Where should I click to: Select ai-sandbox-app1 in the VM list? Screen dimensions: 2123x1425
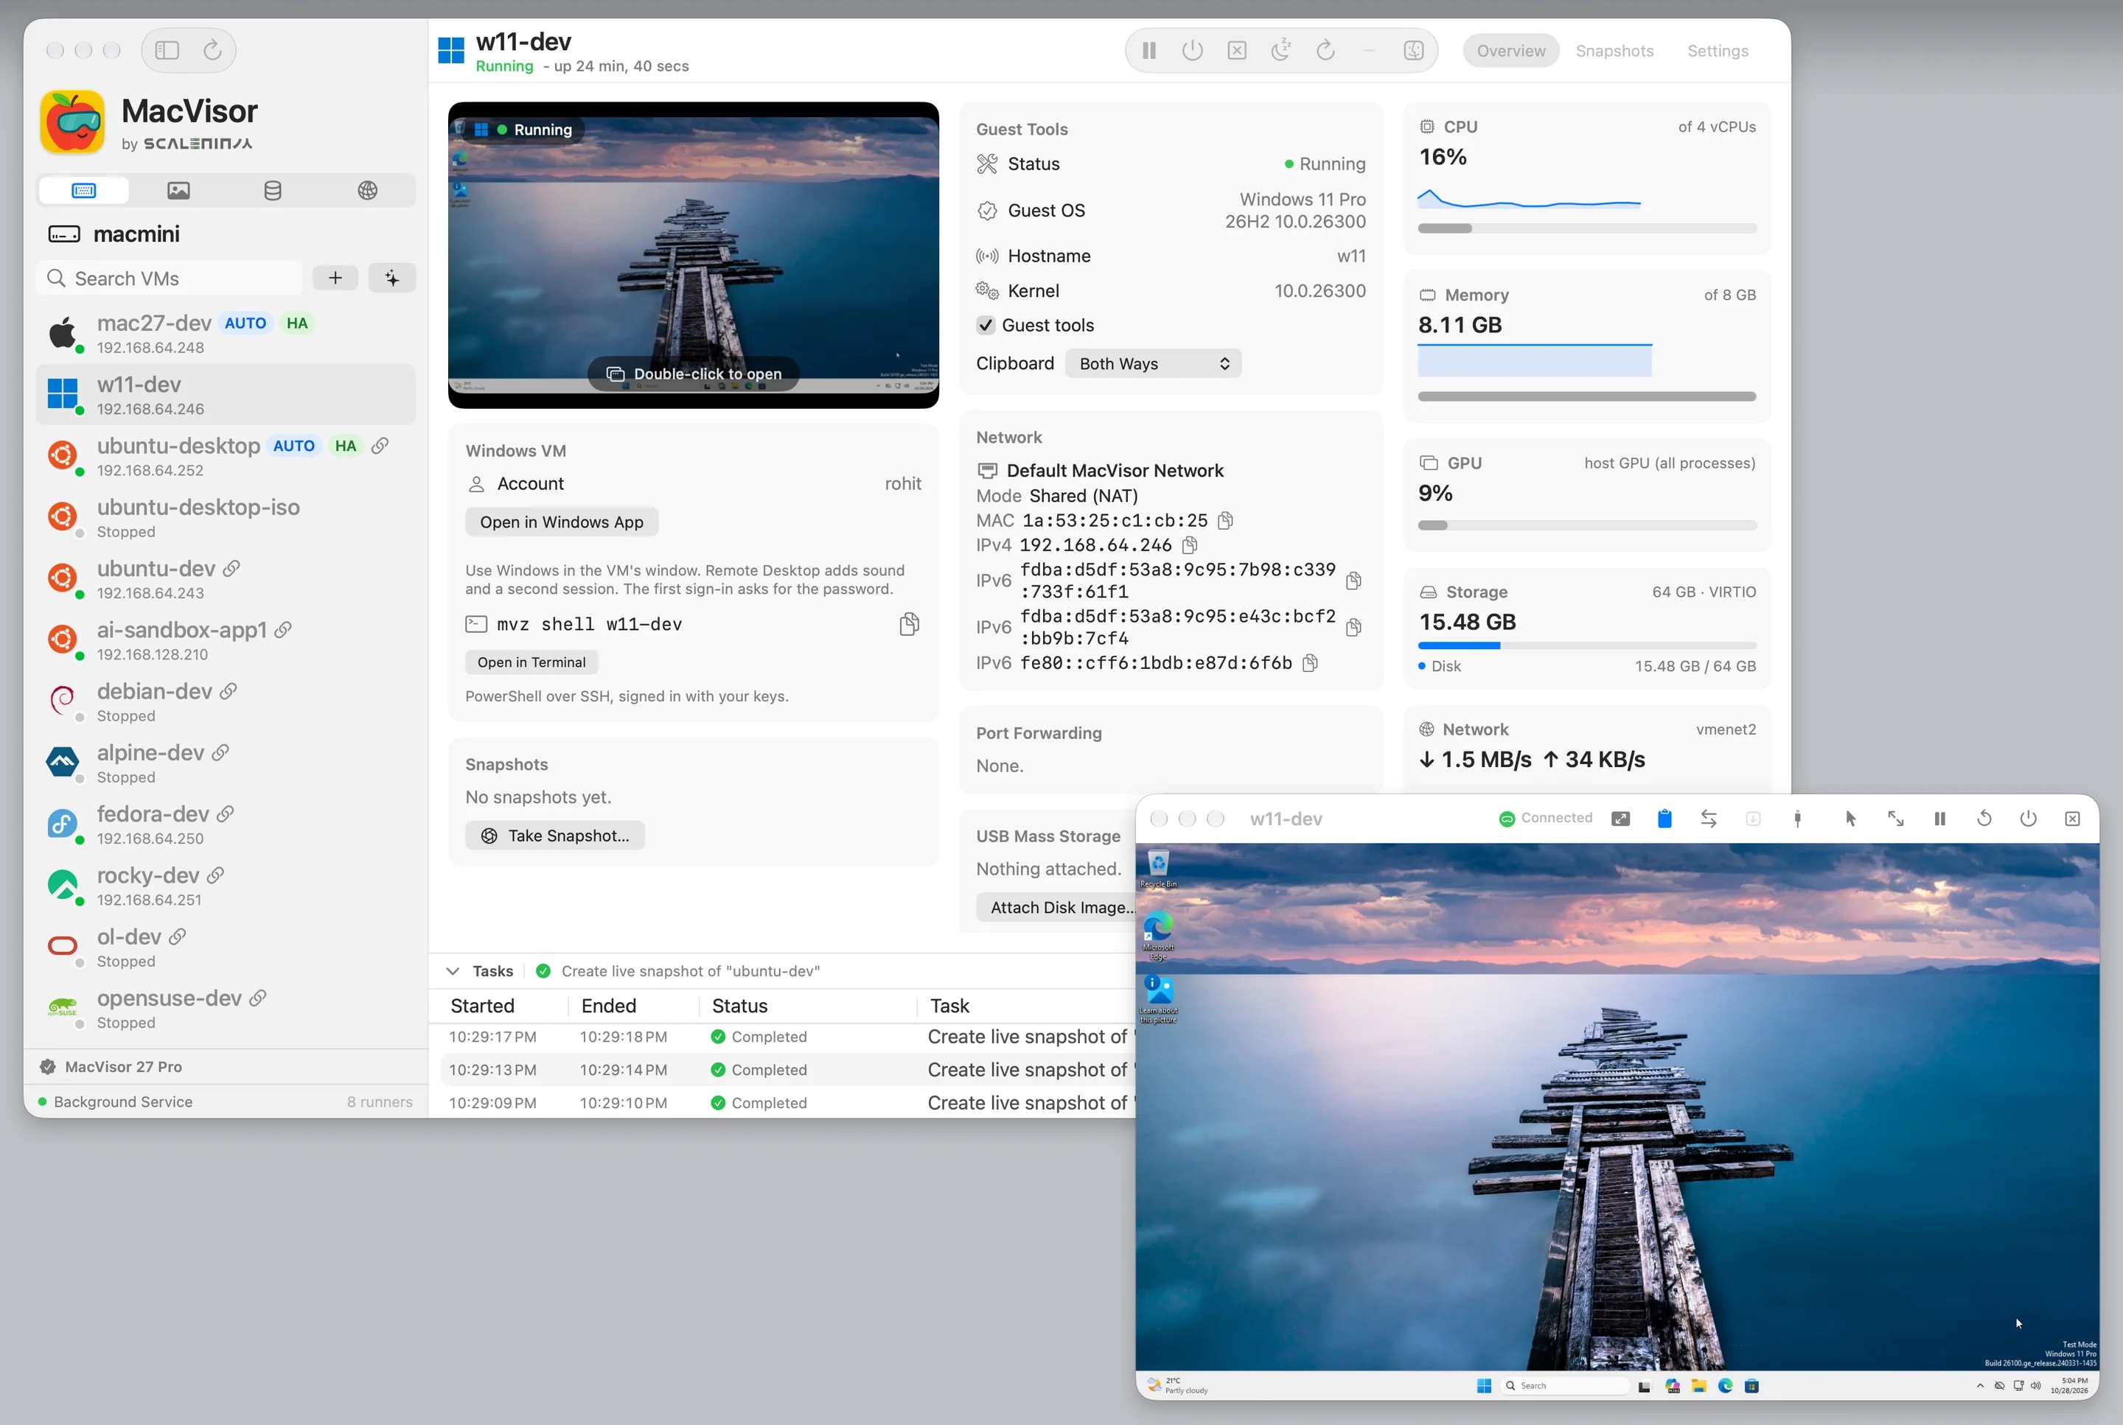pyautogui.click(x=226, y=641)
